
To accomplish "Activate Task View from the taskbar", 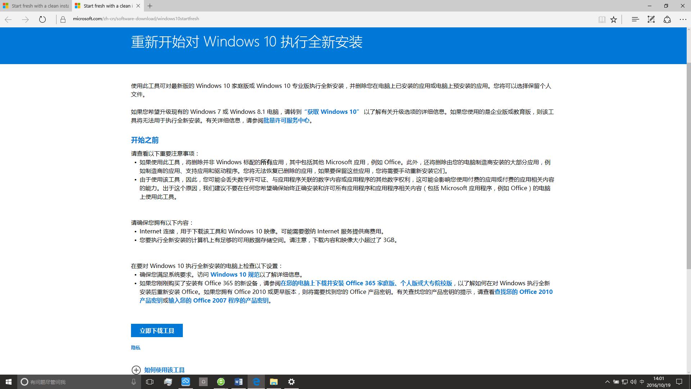I will click(x=149, y=382).
